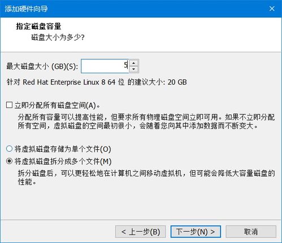Click the 分配所有容量可以提高性能 description paragraph

[x=146, y=121]
